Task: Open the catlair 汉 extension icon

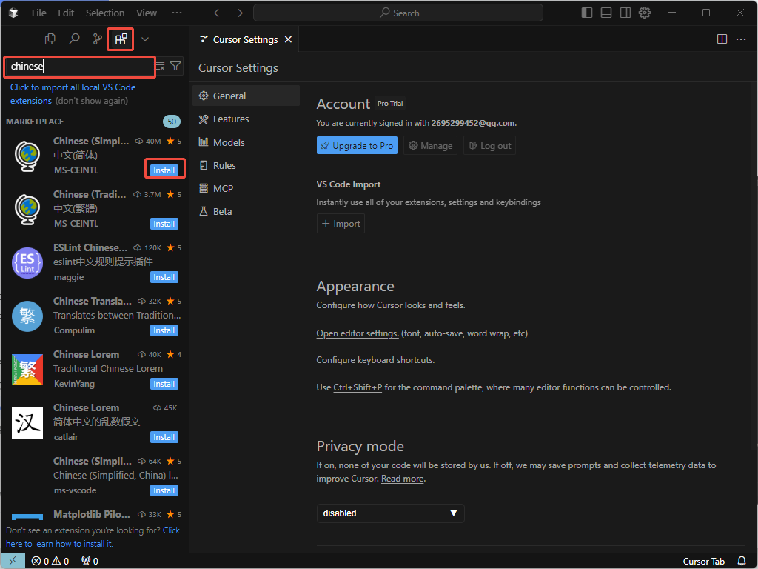Action: [27, 423]
